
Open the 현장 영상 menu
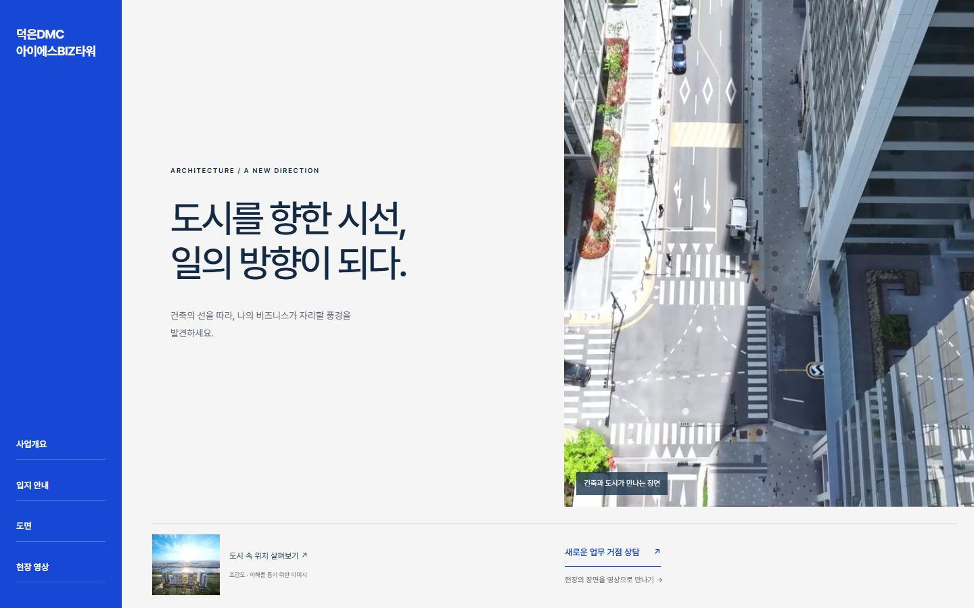click(61, 567)
